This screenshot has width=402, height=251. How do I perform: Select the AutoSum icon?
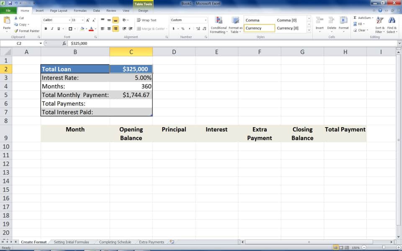tap(354, 18)
